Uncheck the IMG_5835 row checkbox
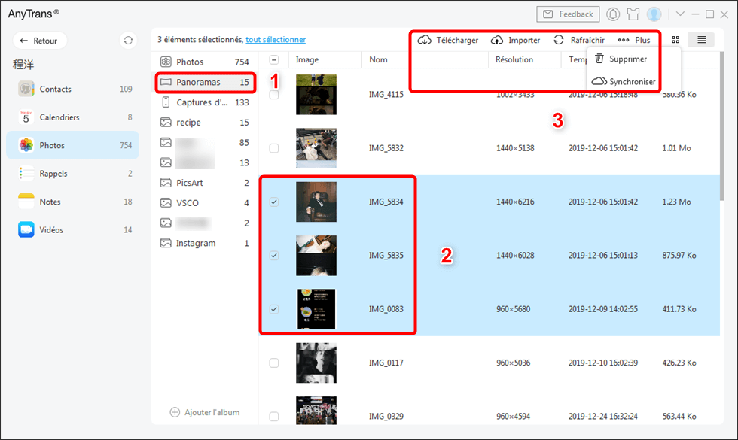The height and width of the screenshot is (440, 738). 274,255
